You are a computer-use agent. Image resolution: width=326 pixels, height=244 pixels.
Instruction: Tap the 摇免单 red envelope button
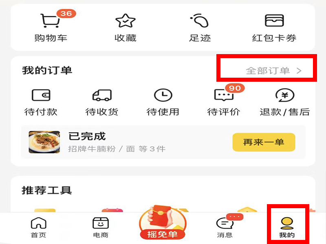coord(163,222)
